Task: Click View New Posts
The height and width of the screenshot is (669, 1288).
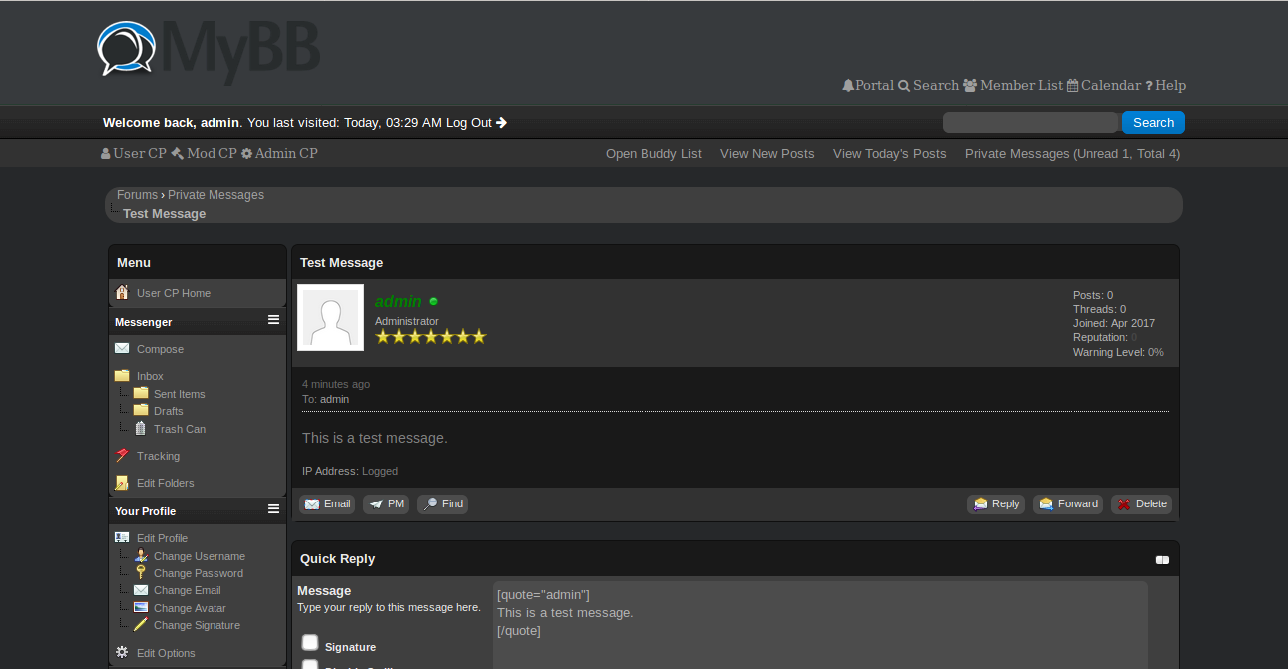Action: tap(767, 154)
